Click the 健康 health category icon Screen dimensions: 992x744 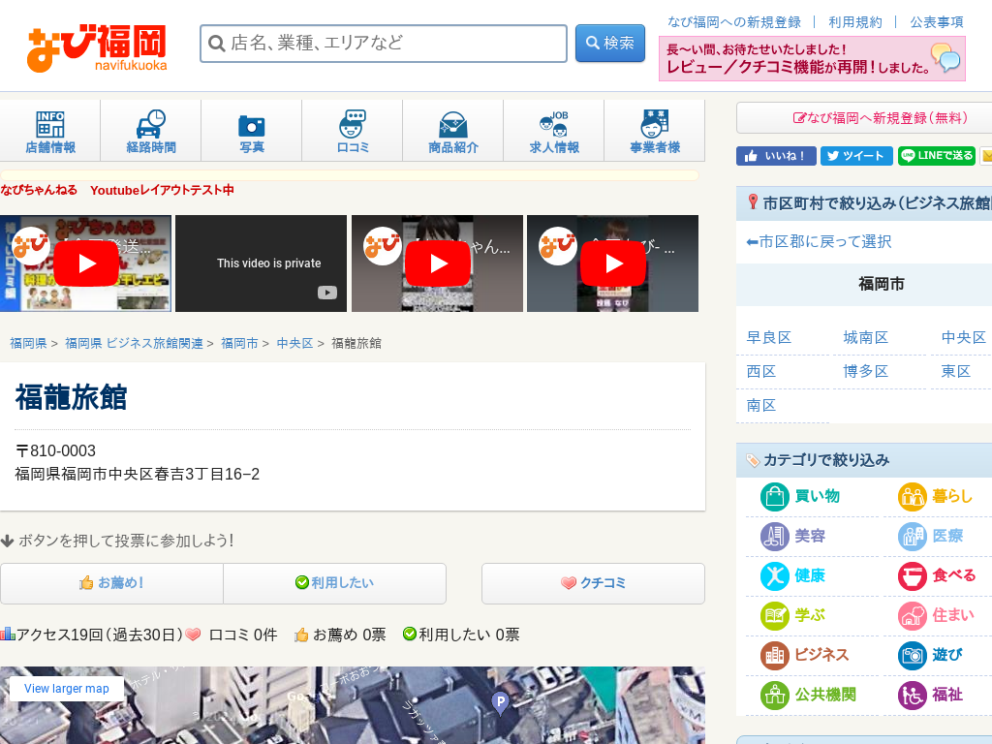pos(774,575)
